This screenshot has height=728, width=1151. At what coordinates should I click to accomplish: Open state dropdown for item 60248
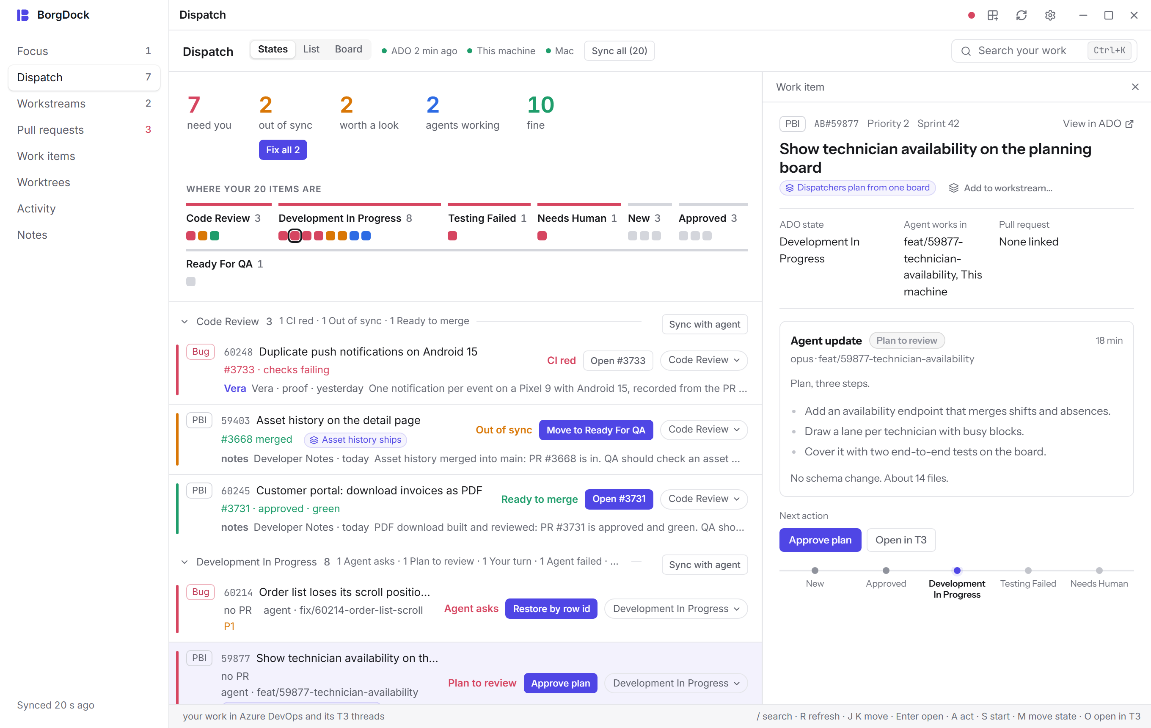tap(704, 361)
